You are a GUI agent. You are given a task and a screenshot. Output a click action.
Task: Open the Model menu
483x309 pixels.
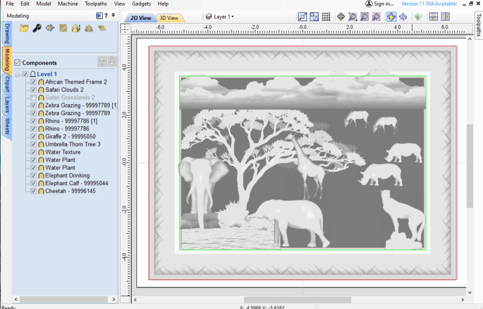(43, 4)
